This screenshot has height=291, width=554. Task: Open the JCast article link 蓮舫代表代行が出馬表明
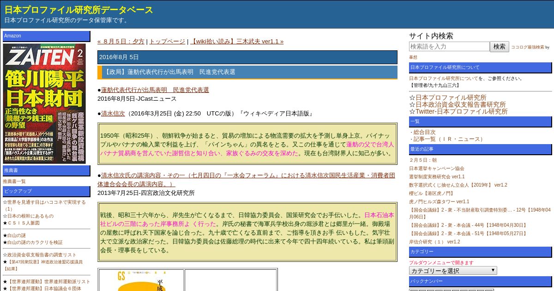[x=155, y=90]
